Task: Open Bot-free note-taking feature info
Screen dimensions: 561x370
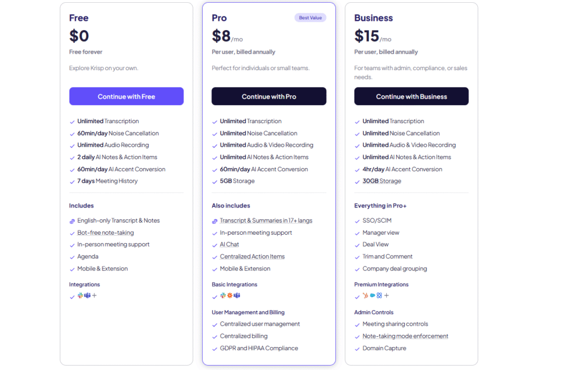Action: tap(105, 233)
